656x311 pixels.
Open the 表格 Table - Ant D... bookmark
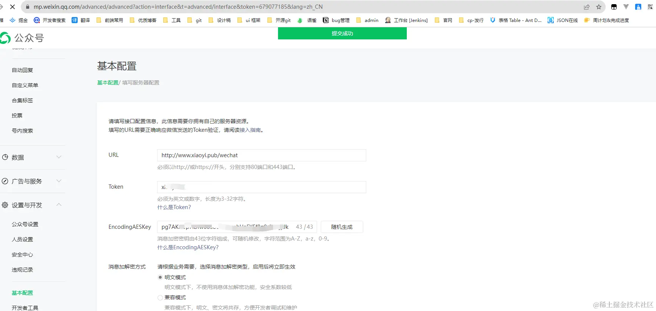point(516,20)
